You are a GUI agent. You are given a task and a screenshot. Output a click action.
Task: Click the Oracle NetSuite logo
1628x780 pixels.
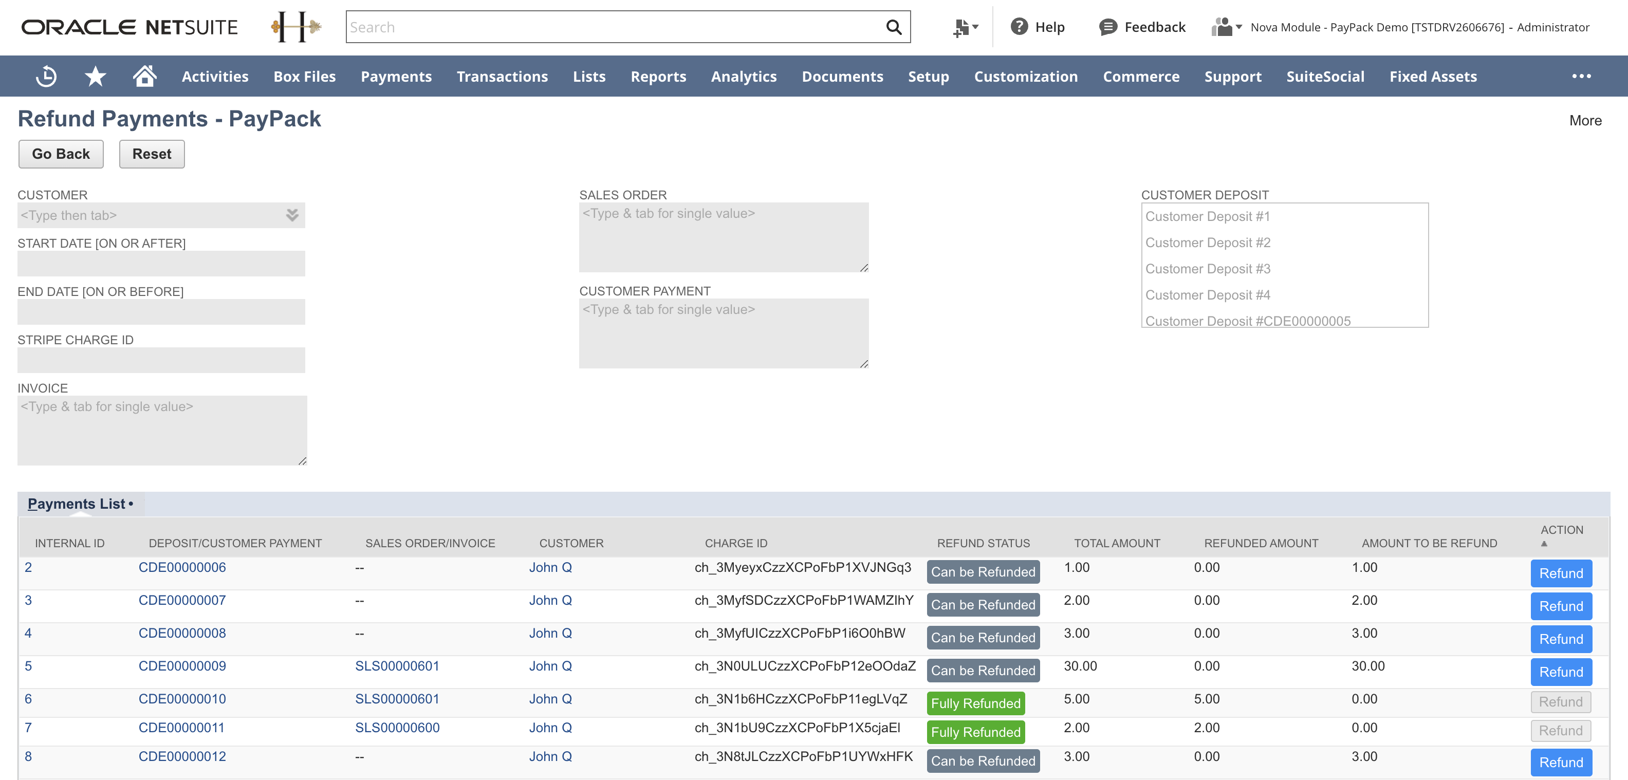[129, 27]
